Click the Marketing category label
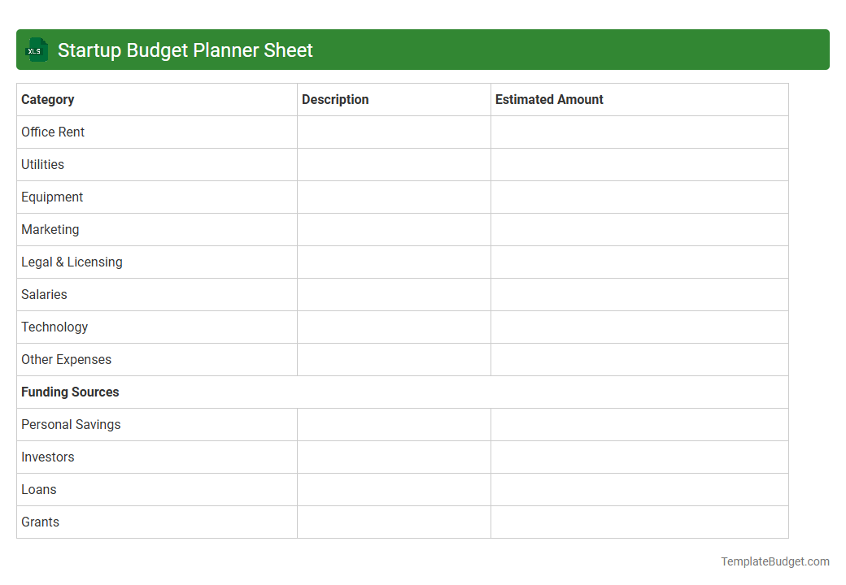 pyautogui.click(x=50, y=229)
